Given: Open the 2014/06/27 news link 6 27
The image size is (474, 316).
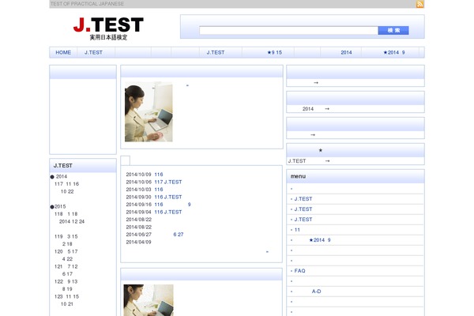Looking at the screenshot, I should point(179,235).
